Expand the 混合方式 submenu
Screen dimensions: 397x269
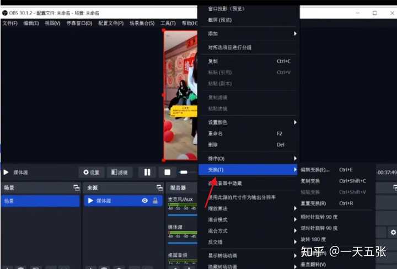248,231
